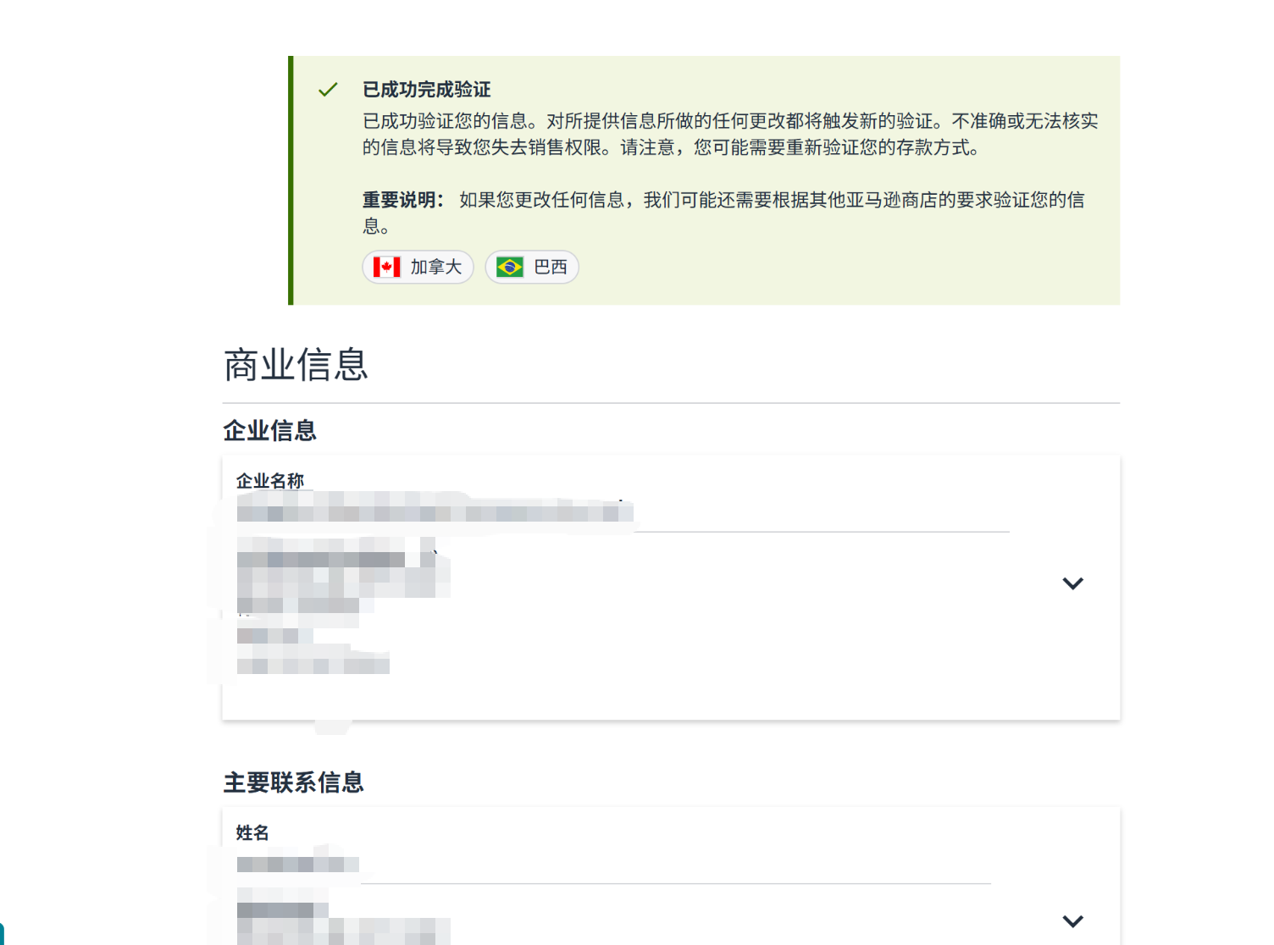Click the 主要联系信息 section heading

293,782
